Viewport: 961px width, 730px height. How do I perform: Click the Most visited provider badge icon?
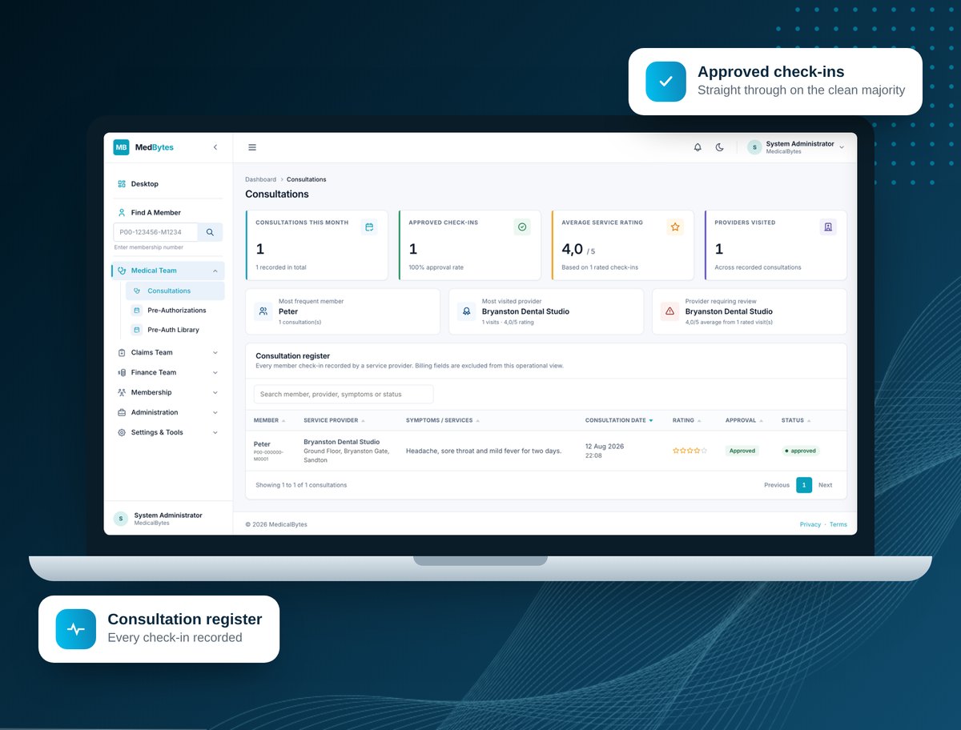[467, 311]
